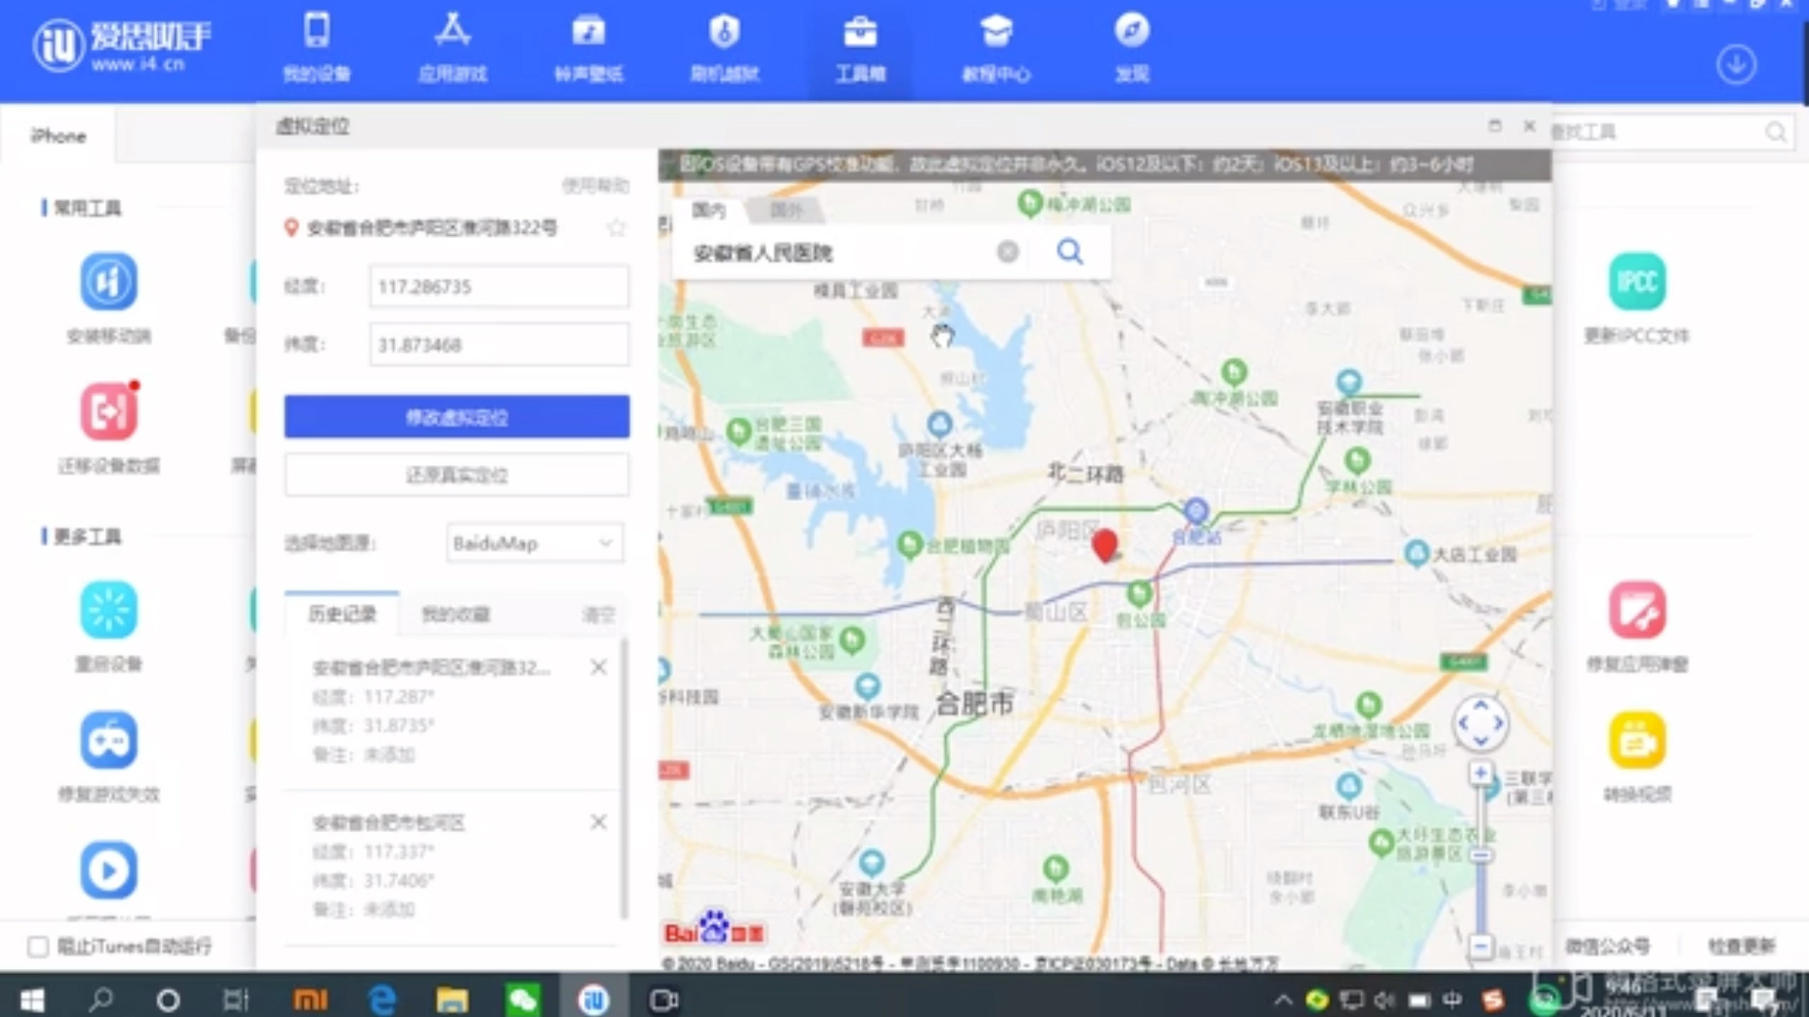This screenshot has width=1809, height=1017.
Task: Click the latitude input field showing 31.873468
Action: [x=498, y=344]
